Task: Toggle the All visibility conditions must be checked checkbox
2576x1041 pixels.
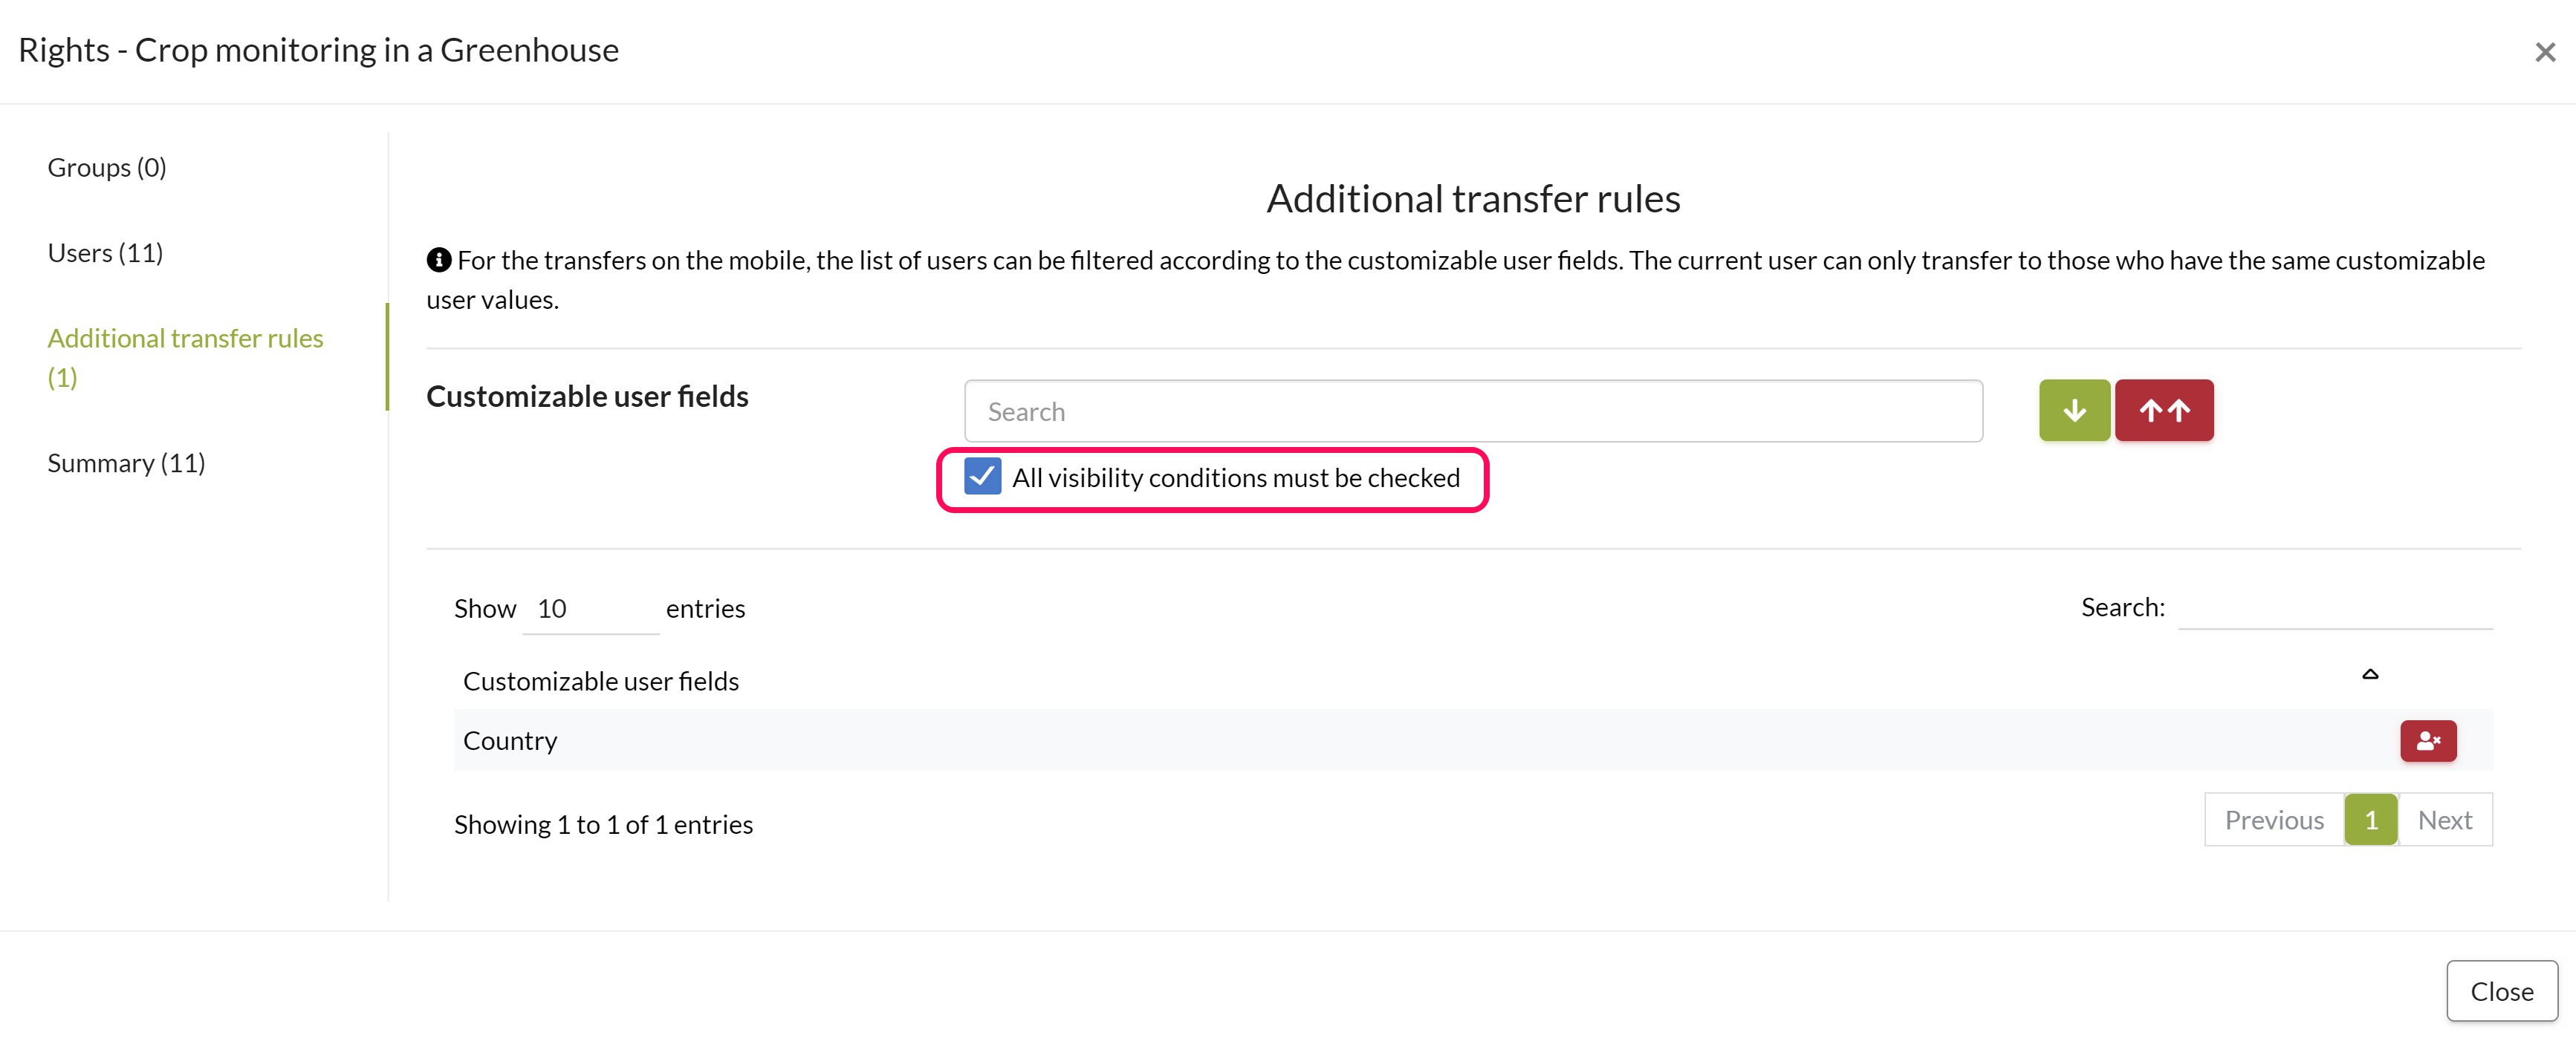Action: coord(981,478)
